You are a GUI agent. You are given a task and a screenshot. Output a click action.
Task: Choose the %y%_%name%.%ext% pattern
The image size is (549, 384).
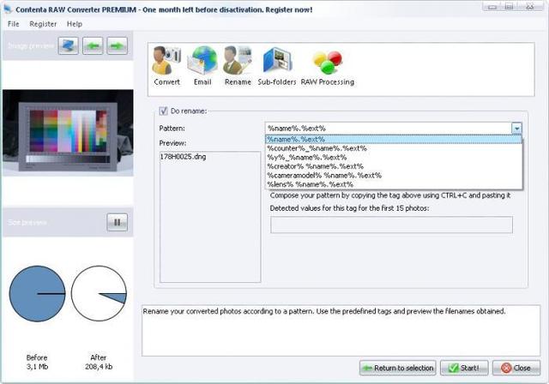pyautogui.click(x=394, y=158)
